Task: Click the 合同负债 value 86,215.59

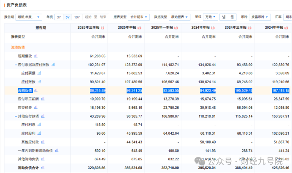Action: tap(97, 91)
